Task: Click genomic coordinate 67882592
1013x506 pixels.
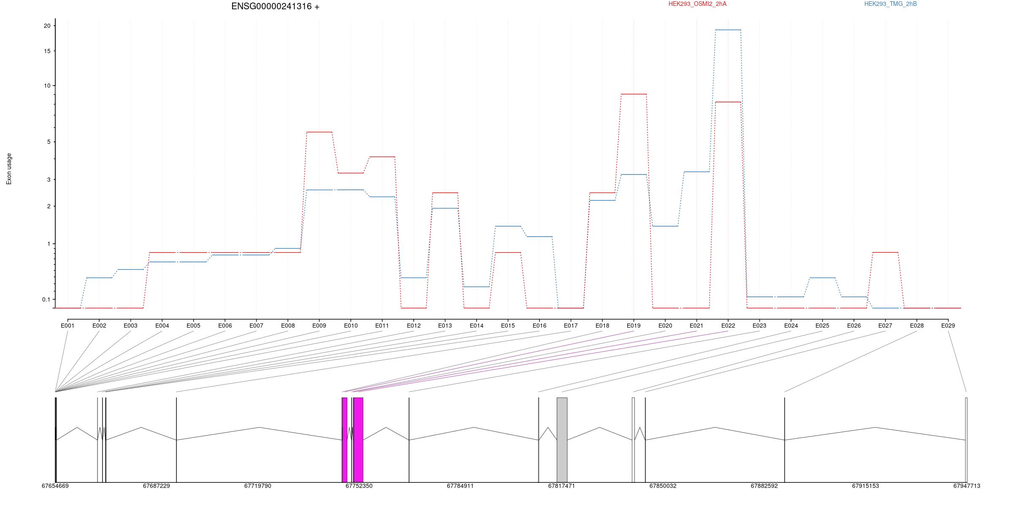Action: tap(764, 486)
